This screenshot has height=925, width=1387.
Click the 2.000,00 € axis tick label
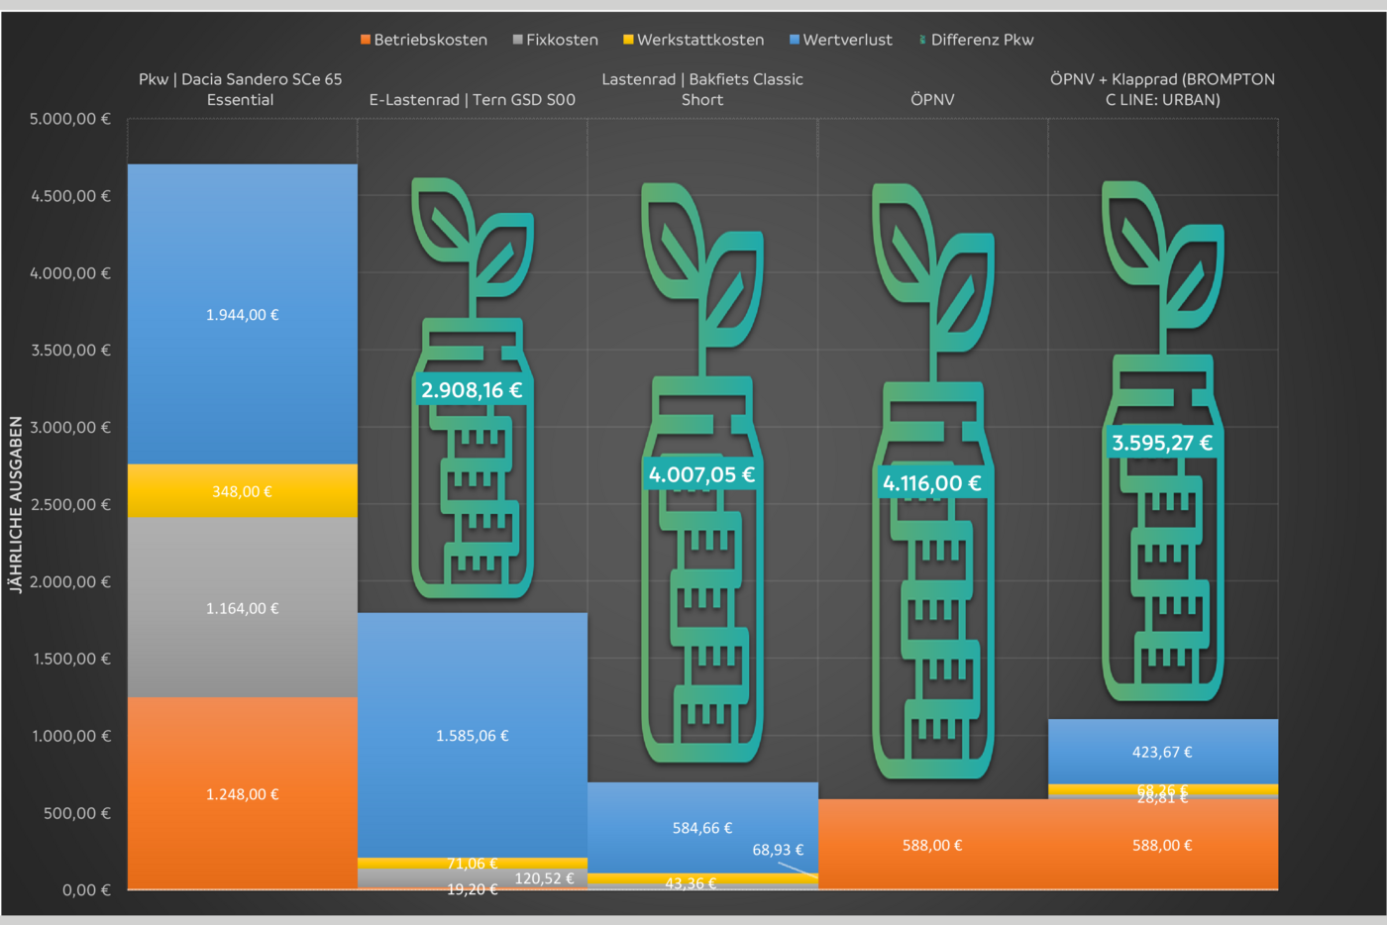[70, 581]
